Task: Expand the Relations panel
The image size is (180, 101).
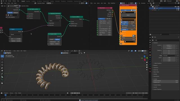Action: point(156,65)
